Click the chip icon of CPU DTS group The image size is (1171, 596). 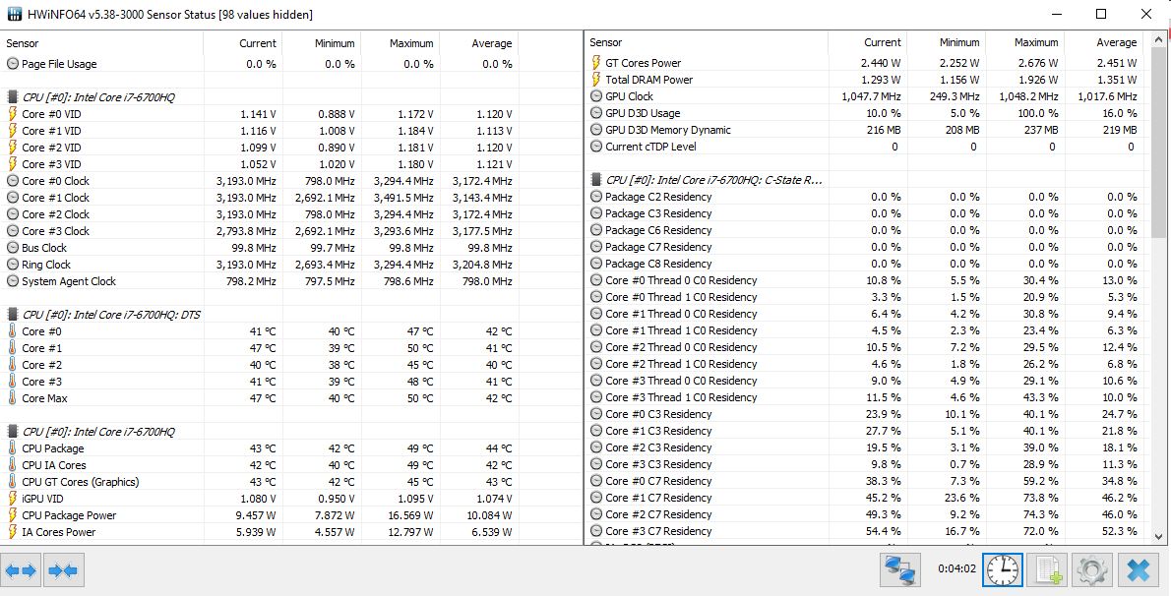pos(13,315)
